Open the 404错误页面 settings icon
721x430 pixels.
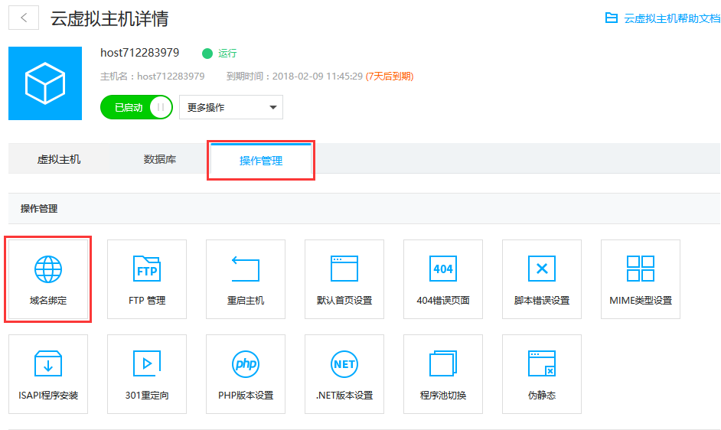(443, 270)
